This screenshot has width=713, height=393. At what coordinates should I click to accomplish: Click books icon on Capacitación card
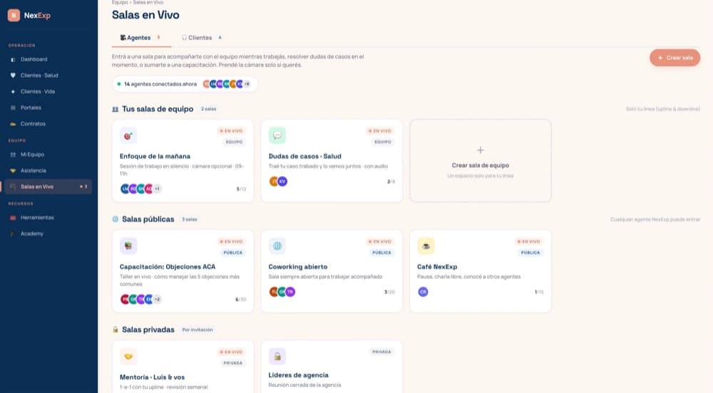pyautogui.click(x=128, y=246)
